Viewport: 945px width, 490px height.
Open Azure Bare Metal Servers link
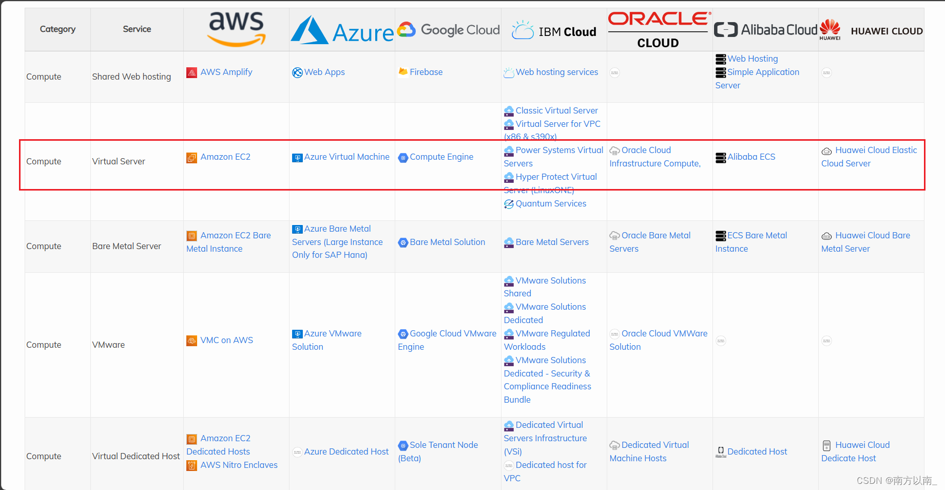click(x=337, y=242)
